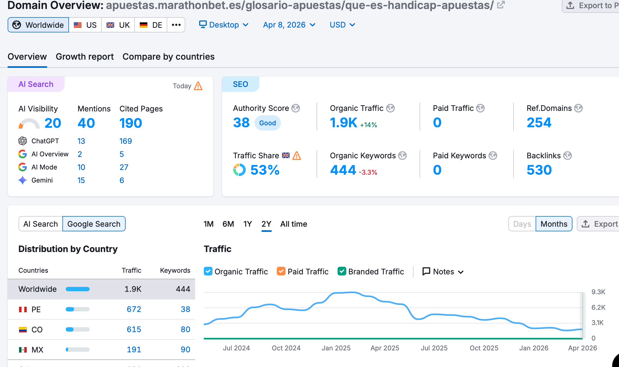This screenshot has height=367, width=619.
Task: Click the globe icon beside Ref.Domains
Action: point(578,108)
